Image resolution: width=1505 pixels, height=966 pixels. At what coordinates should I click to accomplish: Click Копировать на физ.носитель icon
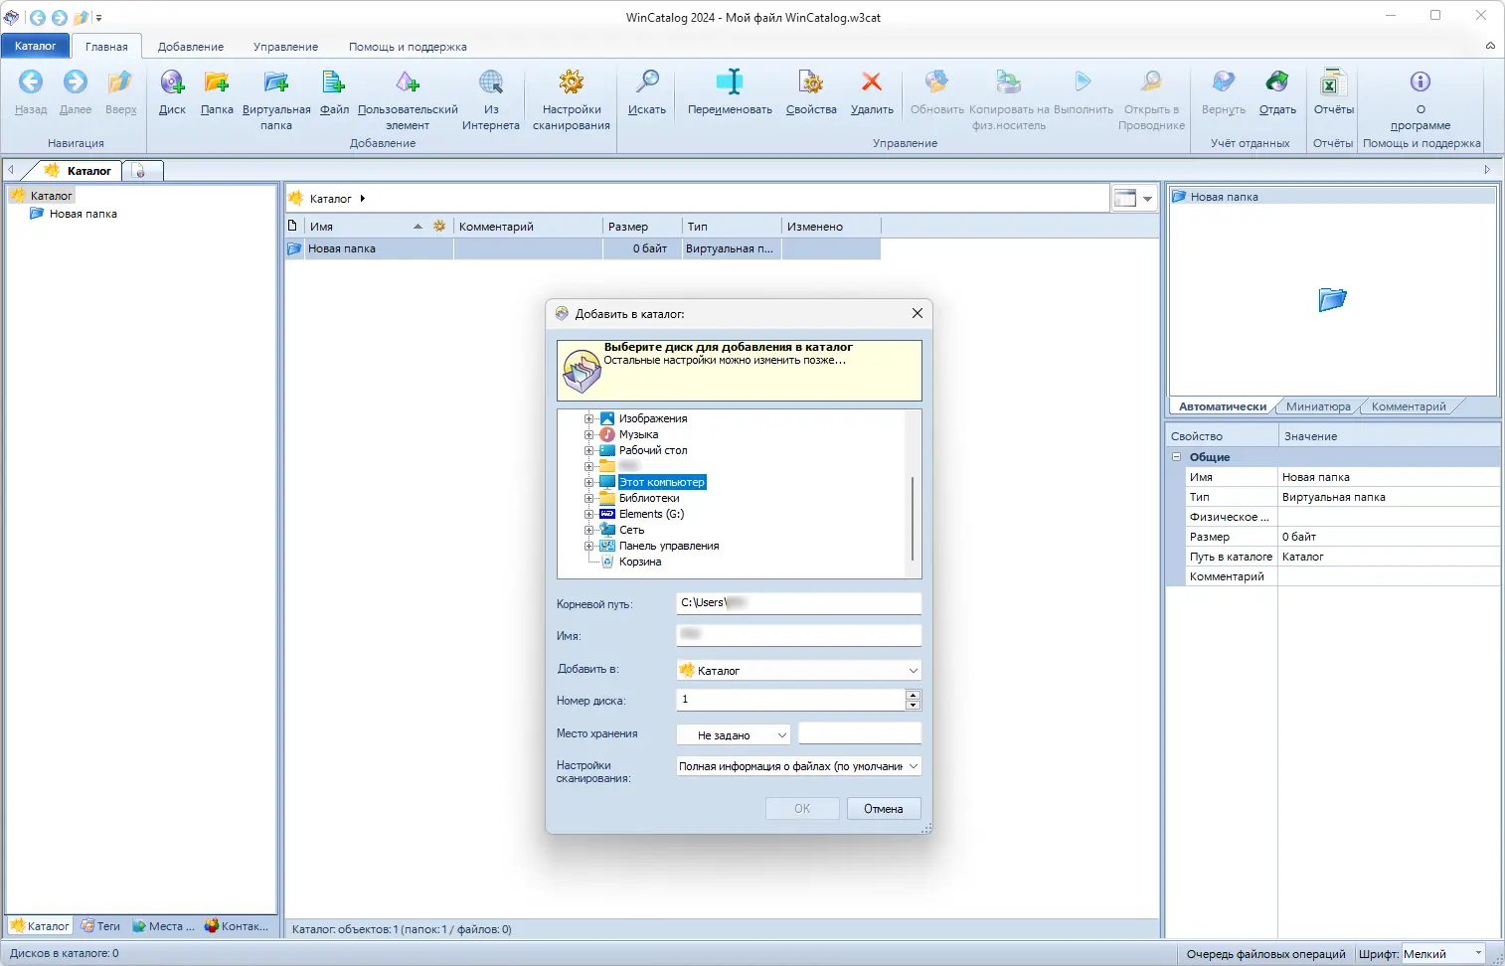pos(1009,81)
